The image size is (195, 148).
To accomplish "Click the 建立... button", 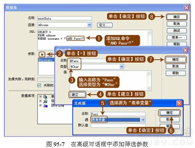I will (77, 95).
